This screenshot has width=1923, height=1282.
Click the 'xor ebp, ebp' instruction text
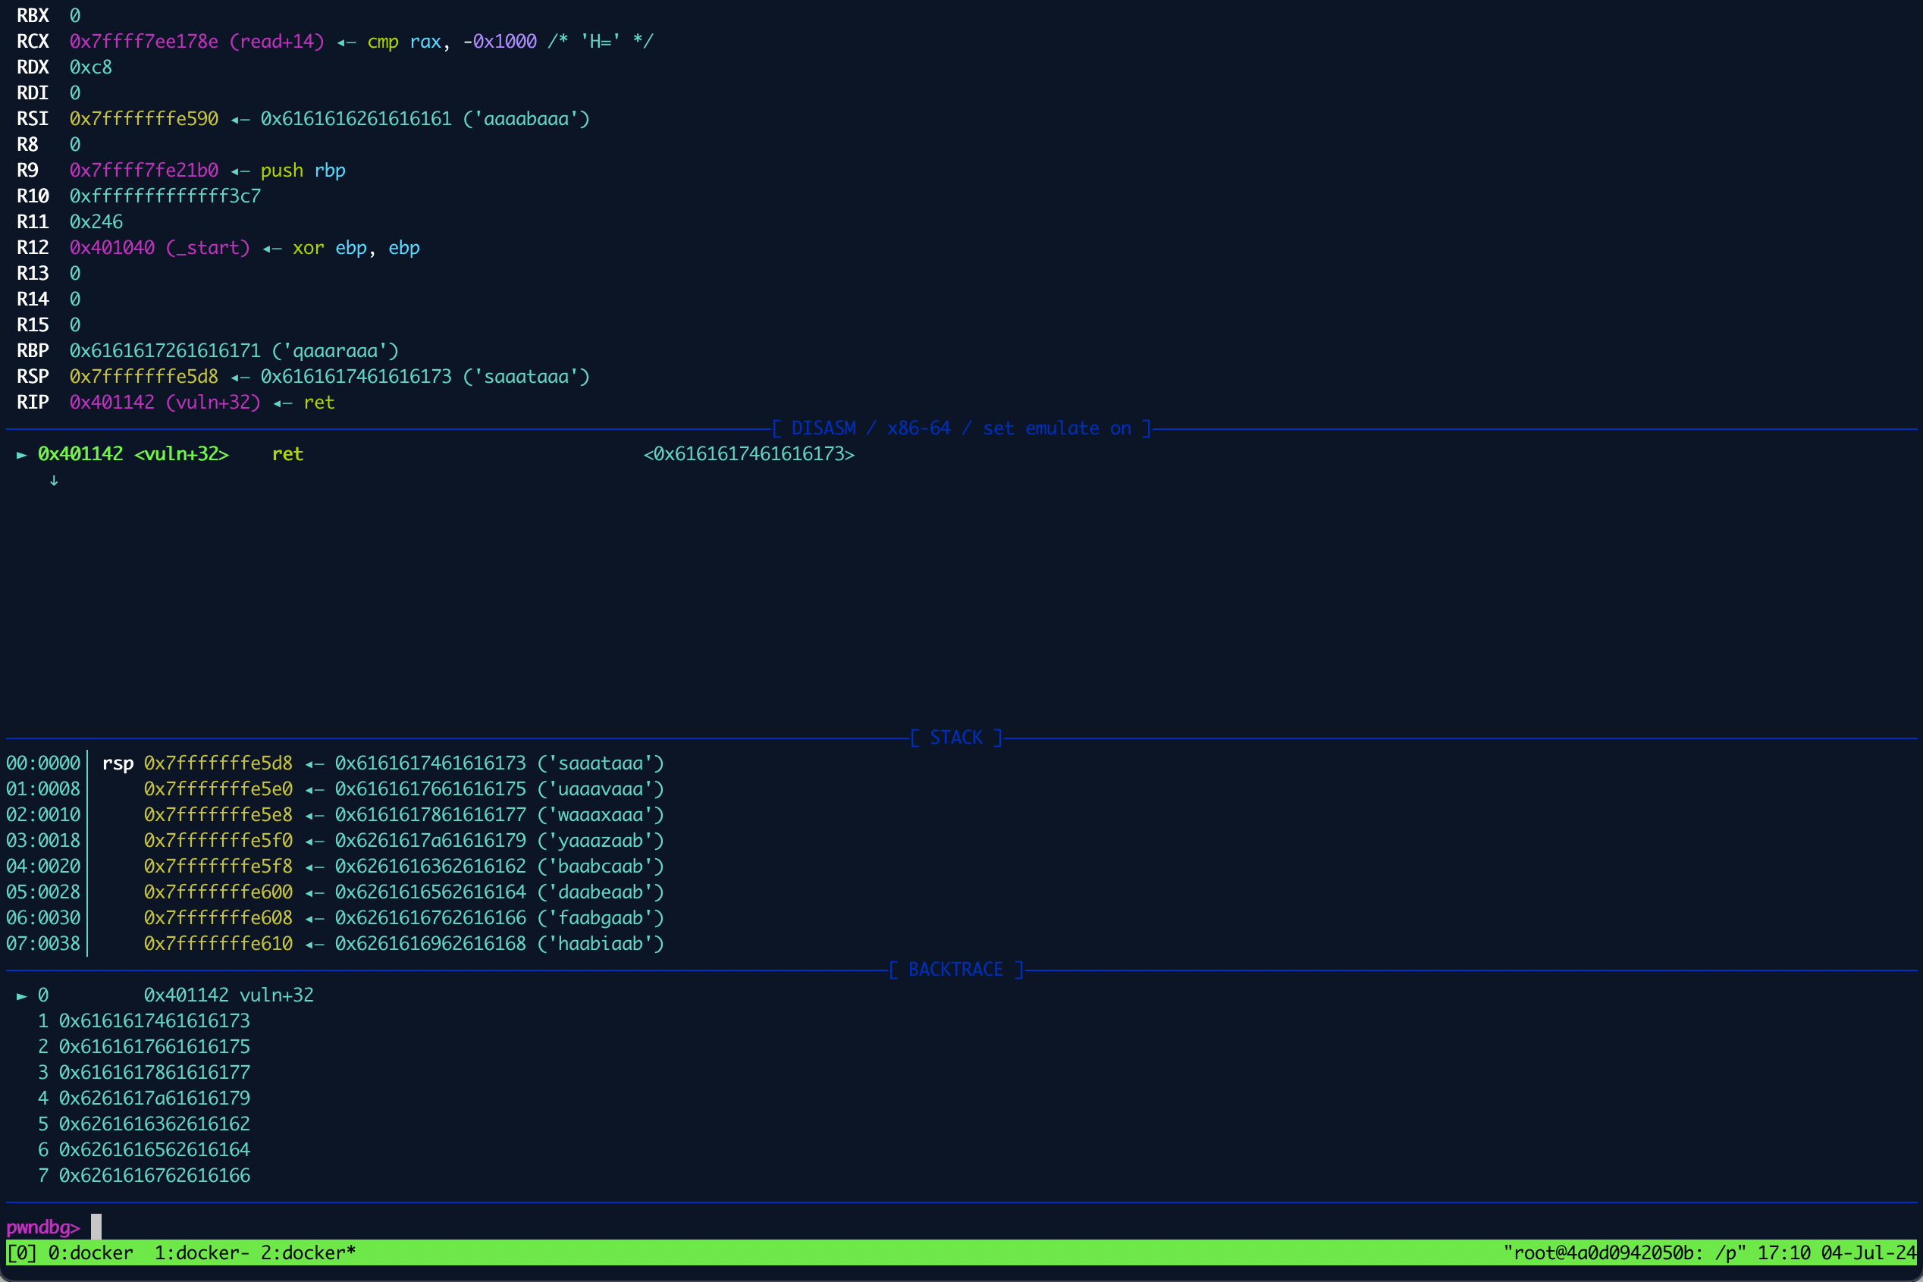(356, 248)
